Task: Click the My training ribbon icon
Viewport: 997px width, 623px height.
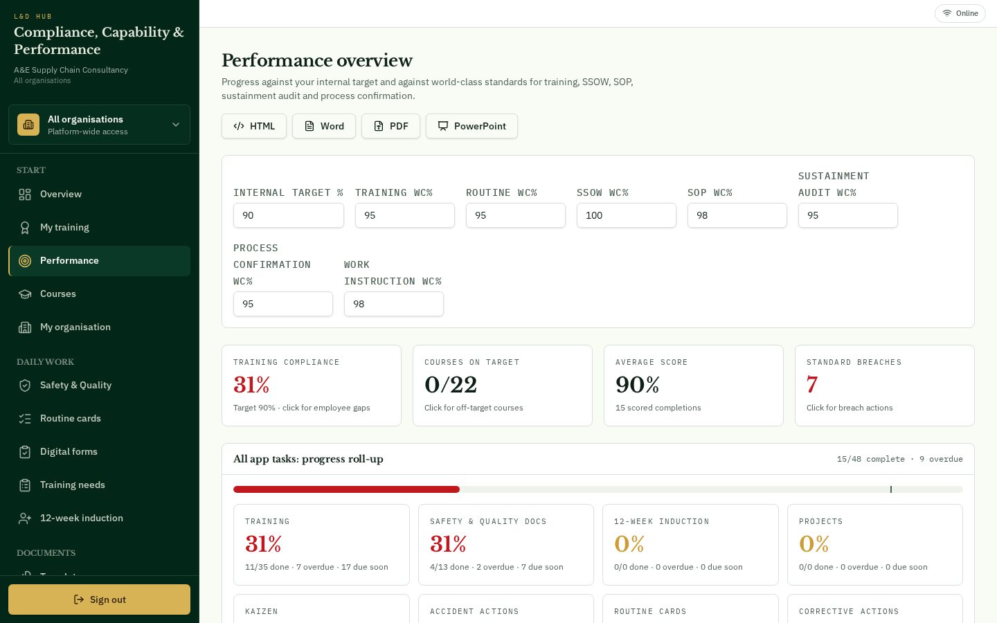Action: click(25, 228)
